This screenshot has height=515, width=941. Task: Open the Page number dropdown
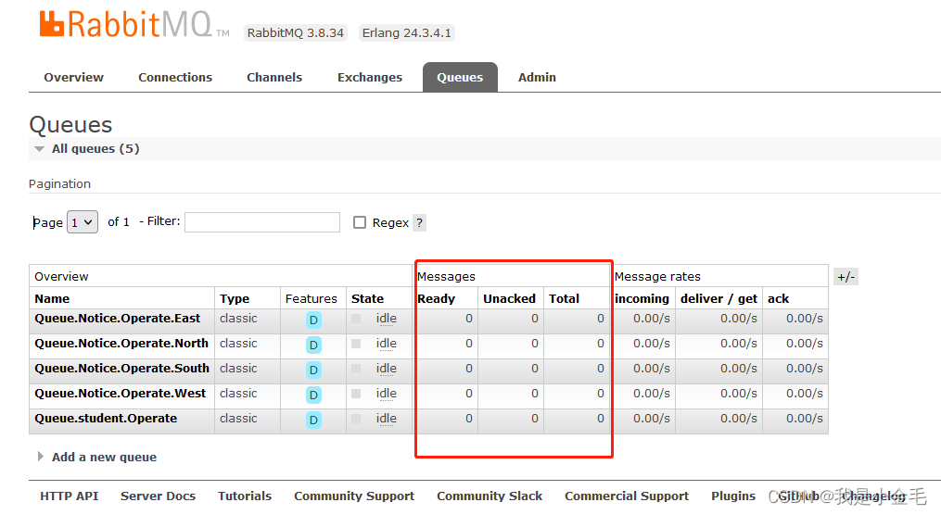pyautogui.click(x=83, y=222)
